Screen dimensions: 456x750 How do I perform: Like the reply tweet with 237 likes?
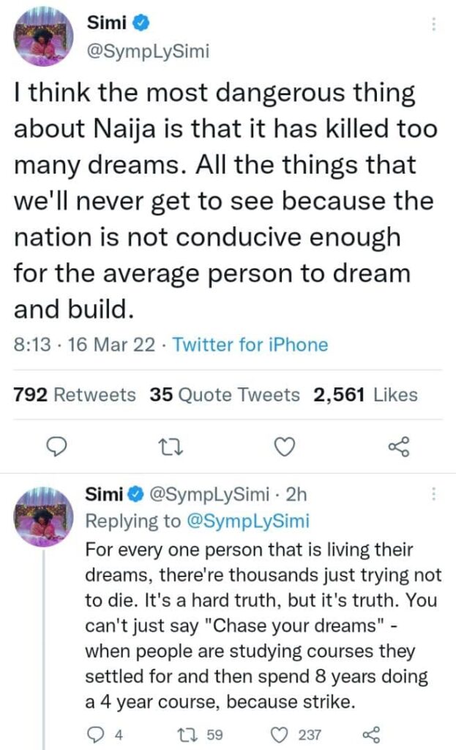[280, 733]
